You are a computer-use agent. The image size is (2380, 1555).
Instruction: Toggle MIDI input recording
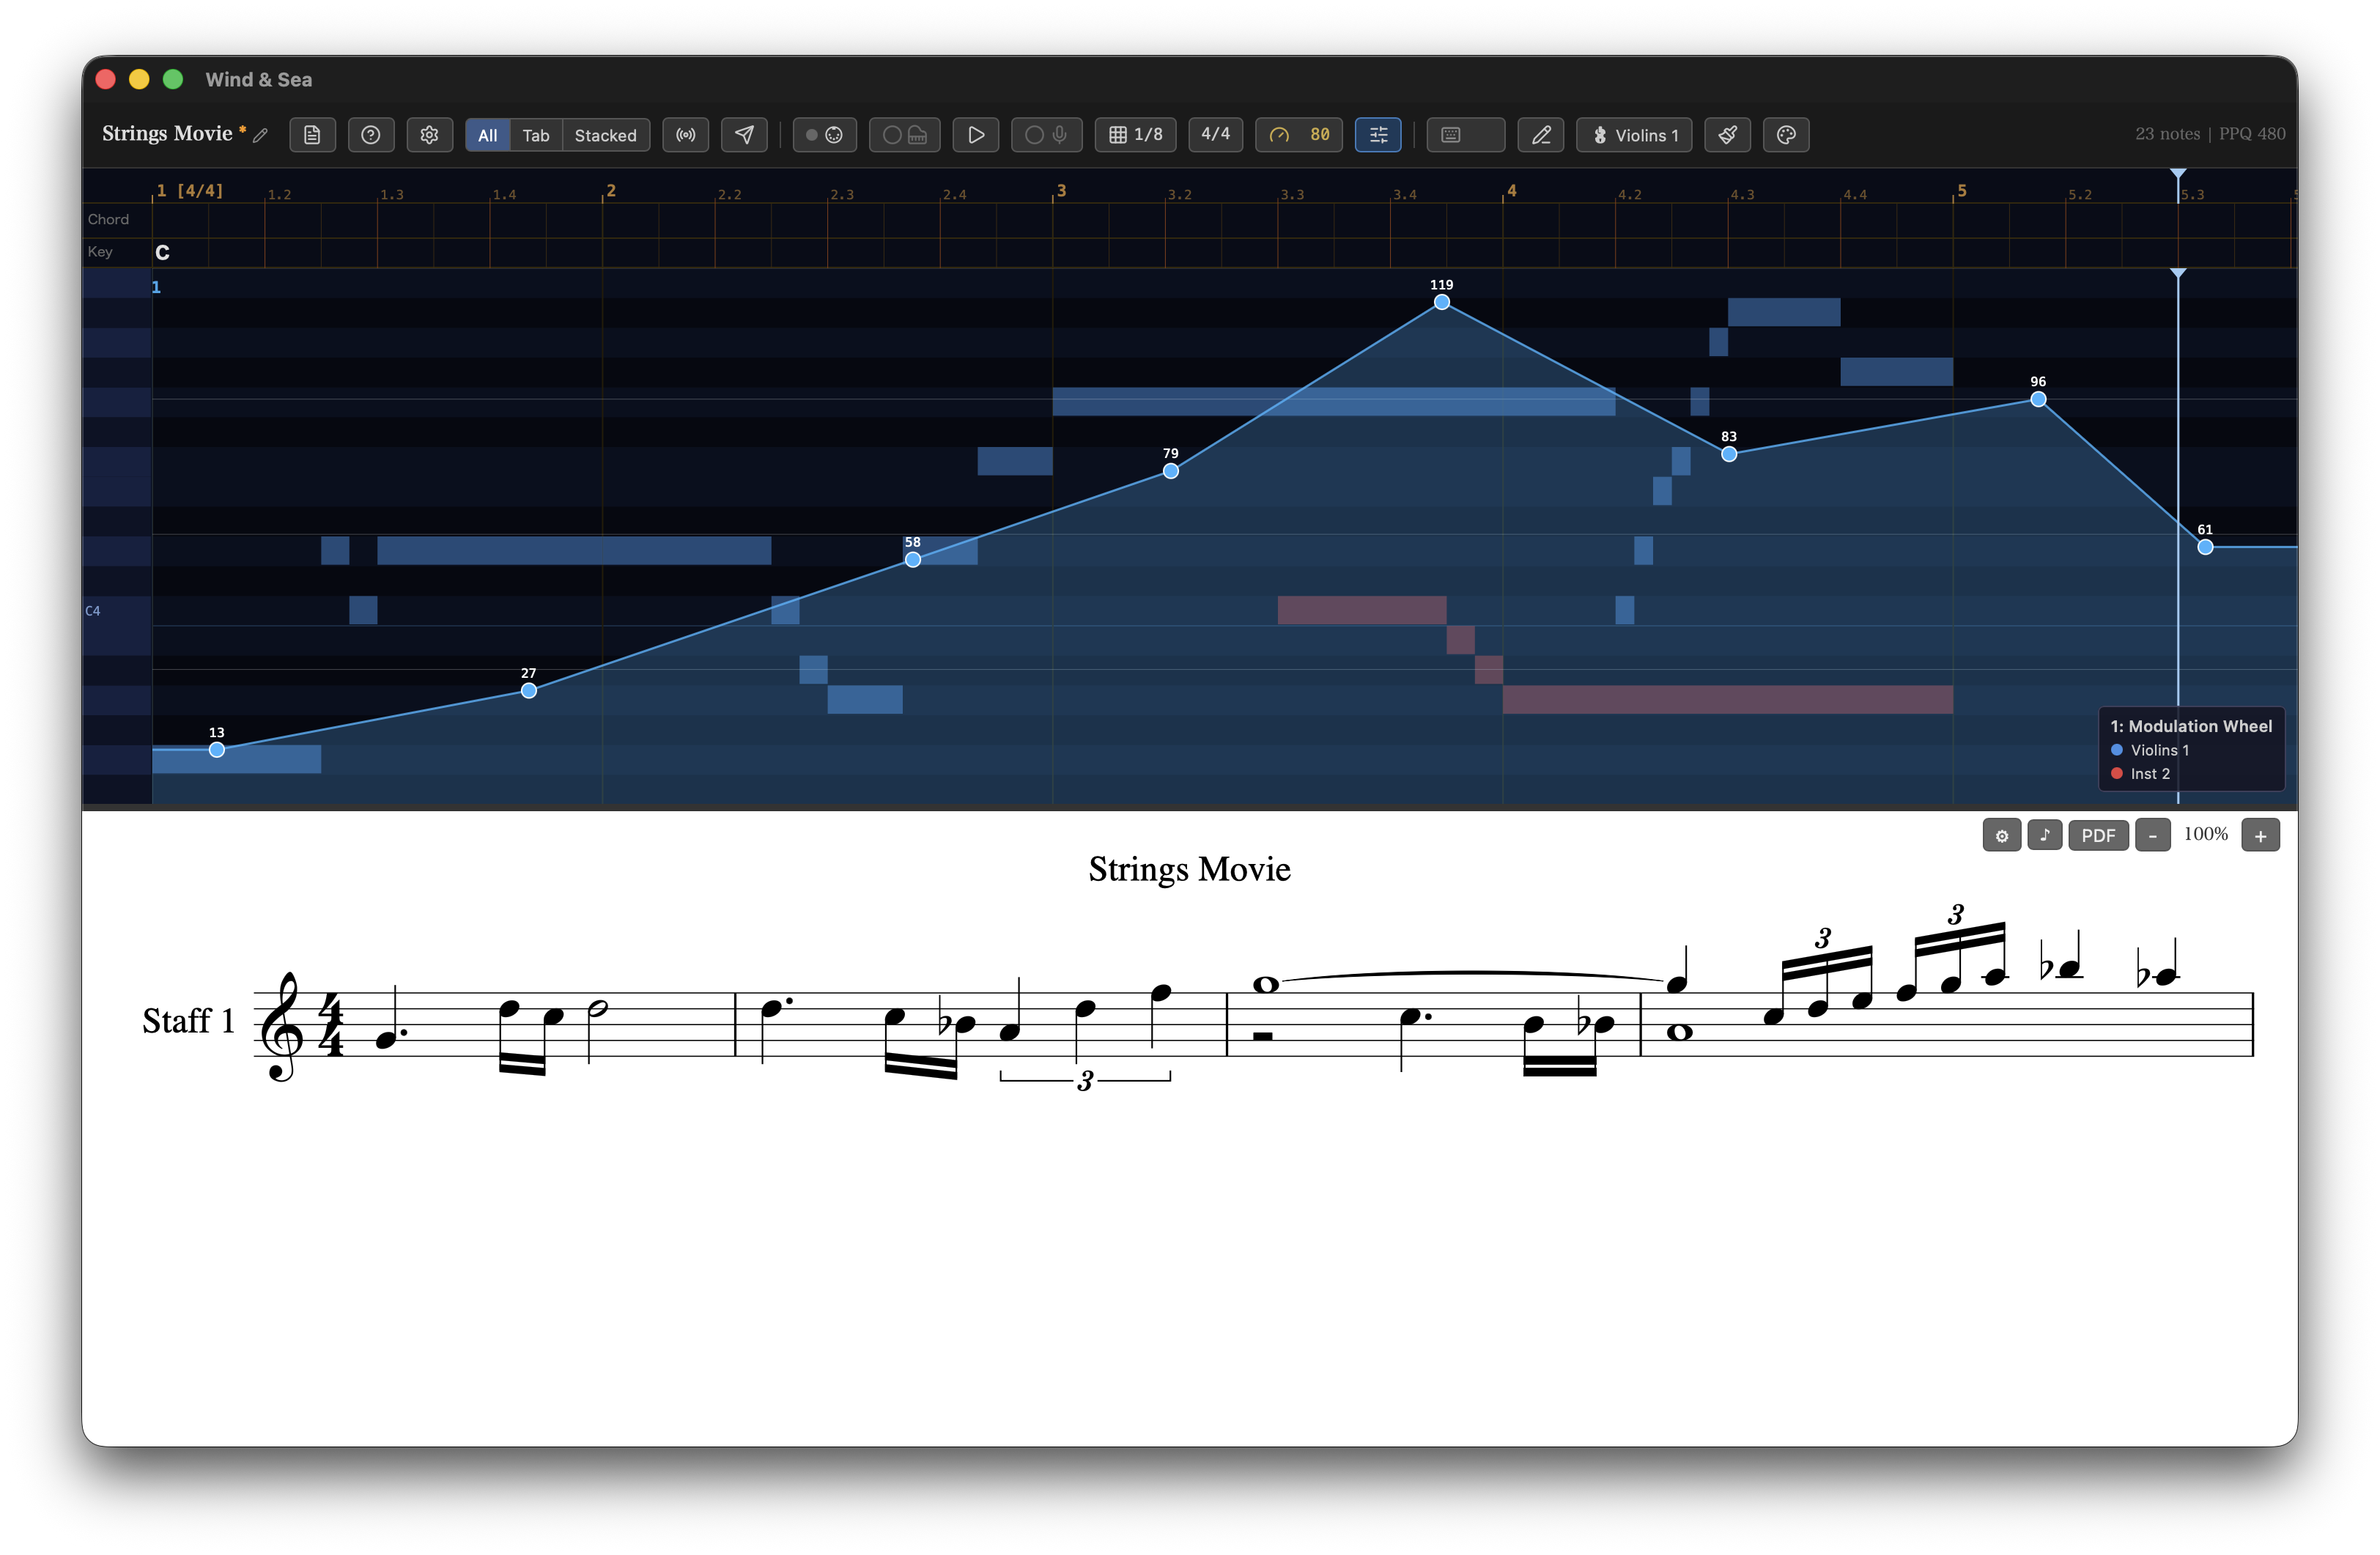click(824, 135)
